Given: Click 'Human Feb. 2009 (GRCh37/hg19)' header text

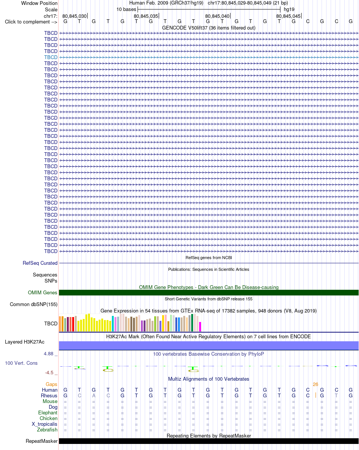Looking at the screenshot, I should 166,3.
